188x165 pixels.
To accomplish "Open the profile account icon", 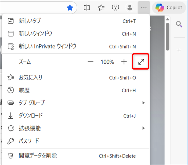I will 130,8.
